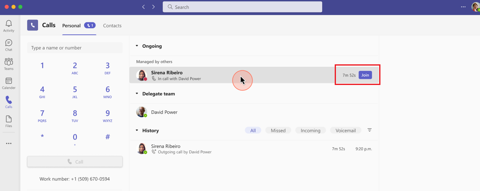Select the Incoming history filter
The height and width of the screenshot is (191, 480).
310,130
